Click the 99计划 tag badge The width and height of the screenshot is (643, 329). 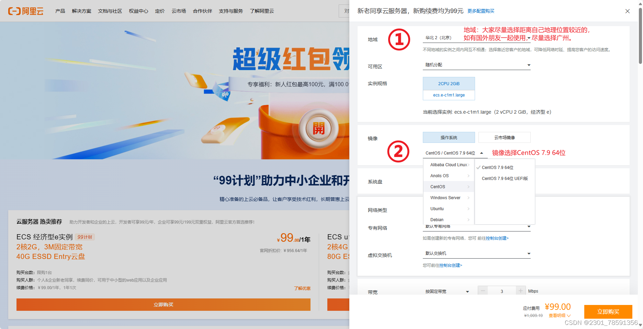(84, 237)
